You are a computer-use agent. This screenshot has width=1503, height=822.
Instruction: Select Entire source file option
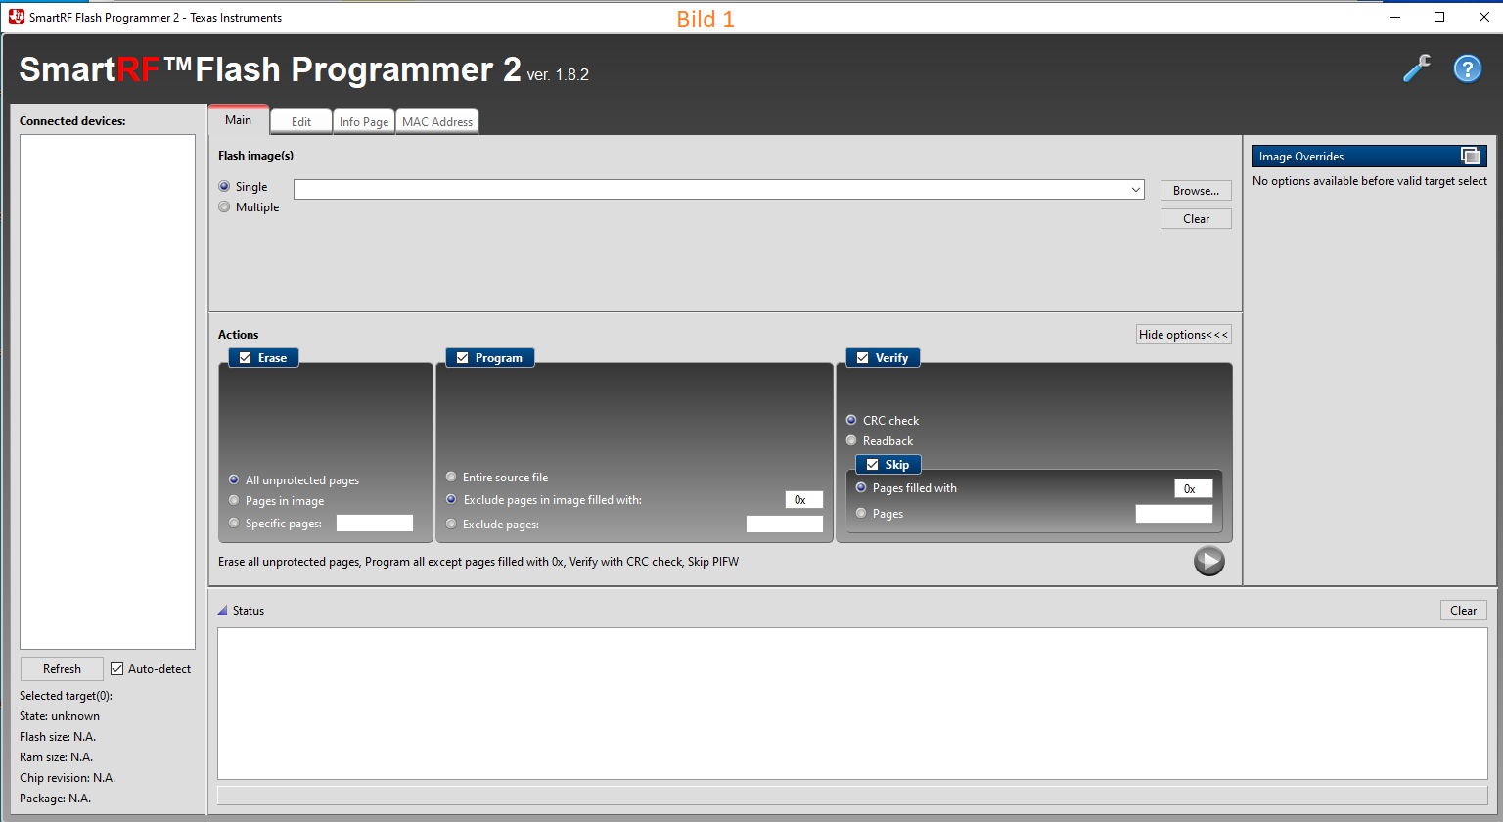point(451,477)
